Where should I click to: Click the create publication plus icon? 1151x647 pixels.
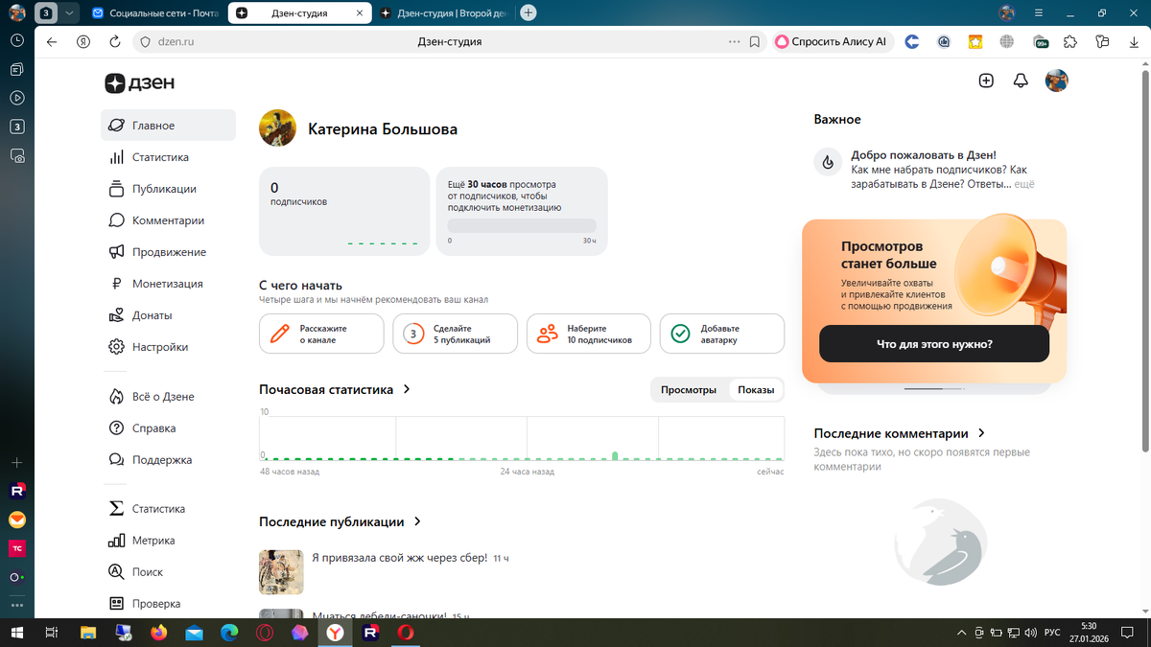pos(986,81)
